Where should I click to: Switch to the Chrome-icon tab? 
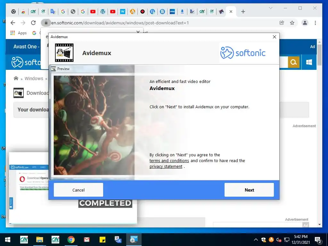(x=13, y=12)
